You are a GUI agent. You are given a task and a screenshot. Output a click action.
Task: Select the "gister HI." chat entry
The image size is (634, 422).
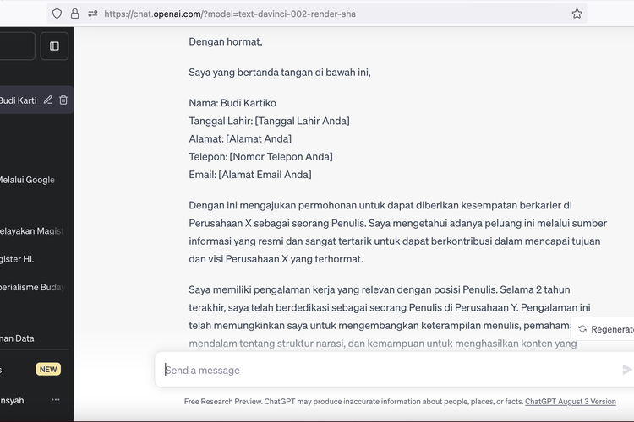click(17, 259)
